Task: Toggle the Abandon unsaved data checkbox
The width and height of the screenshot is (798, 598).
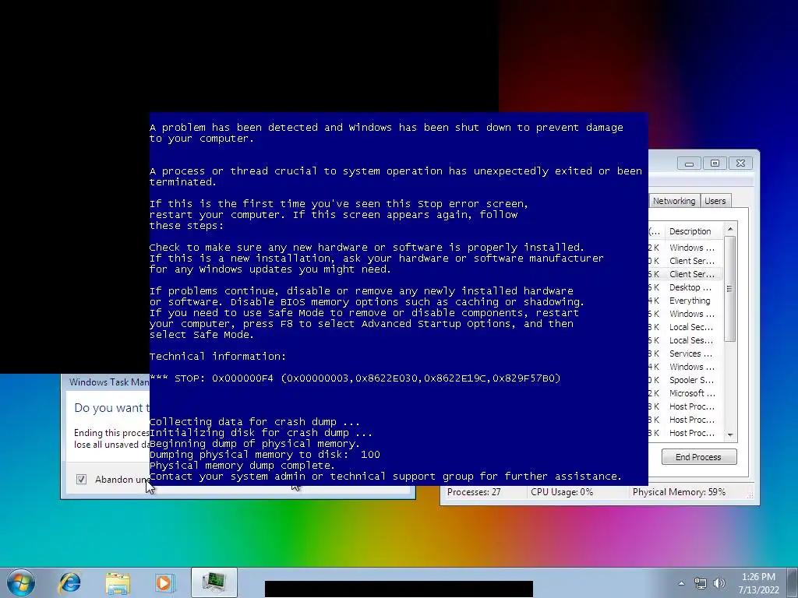Action: 81,479
